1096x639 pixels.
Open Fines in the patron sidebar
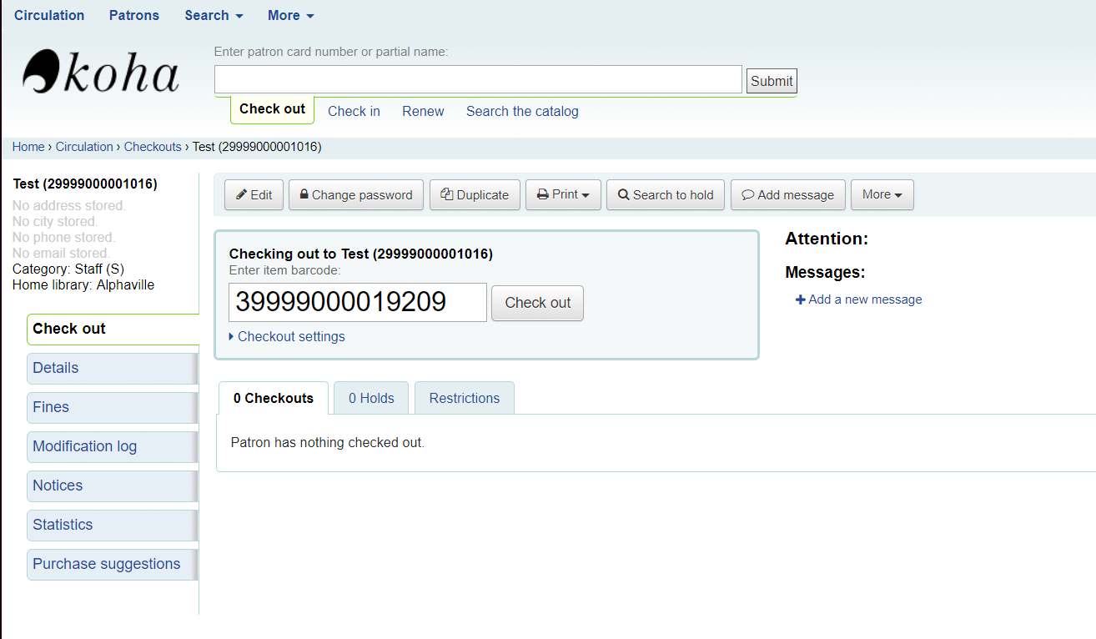[x=51, y=407]
